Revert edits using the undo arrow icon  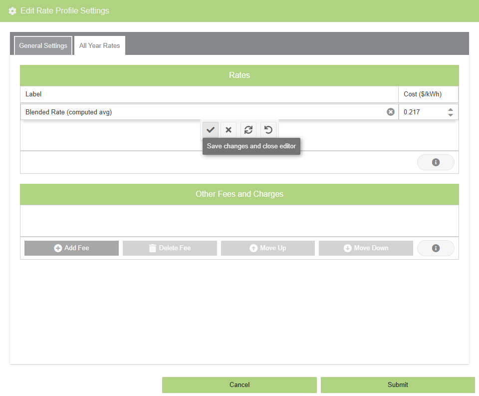pyautogui.click(x=268, y=129)
